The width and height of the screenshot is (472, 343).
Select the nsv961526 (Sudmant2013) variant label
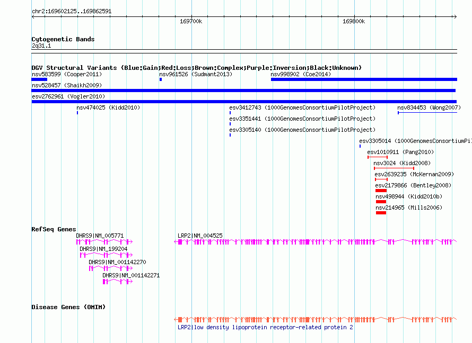click(x=196, y=74)
